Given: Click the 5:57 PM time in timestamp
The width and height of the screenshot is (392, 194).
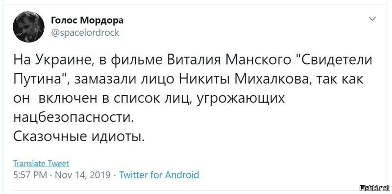Looking at the screenshot, I should pos(30,174).
